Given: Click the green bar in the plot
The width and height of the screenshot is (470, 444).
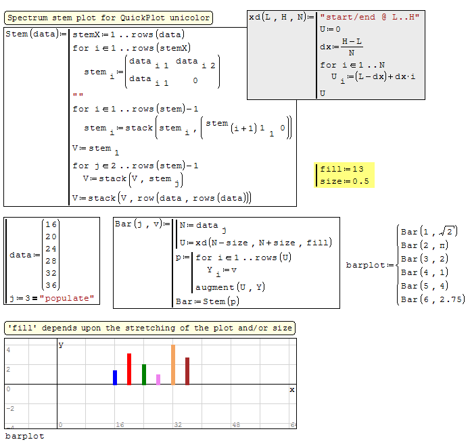Looking at the screenshot, I should tap(144, 374).
